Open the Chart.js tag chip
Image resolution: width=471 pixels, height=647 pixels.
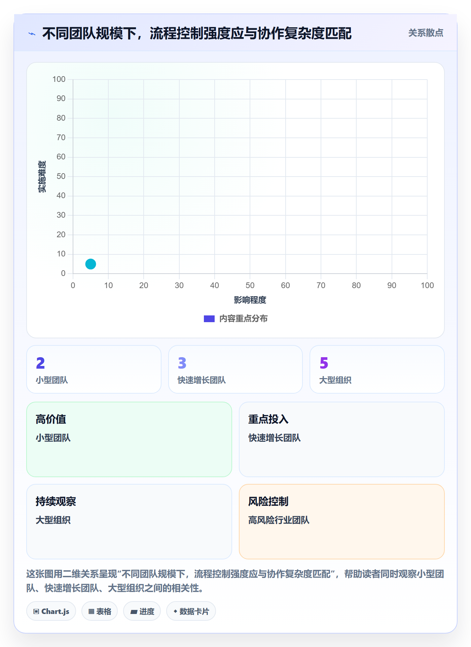[51, 611]
